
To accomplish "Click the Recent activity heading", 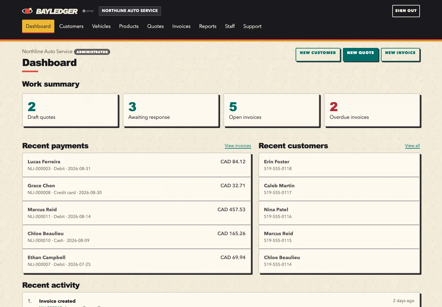I will pyautogui.click(x=51, y=285).
